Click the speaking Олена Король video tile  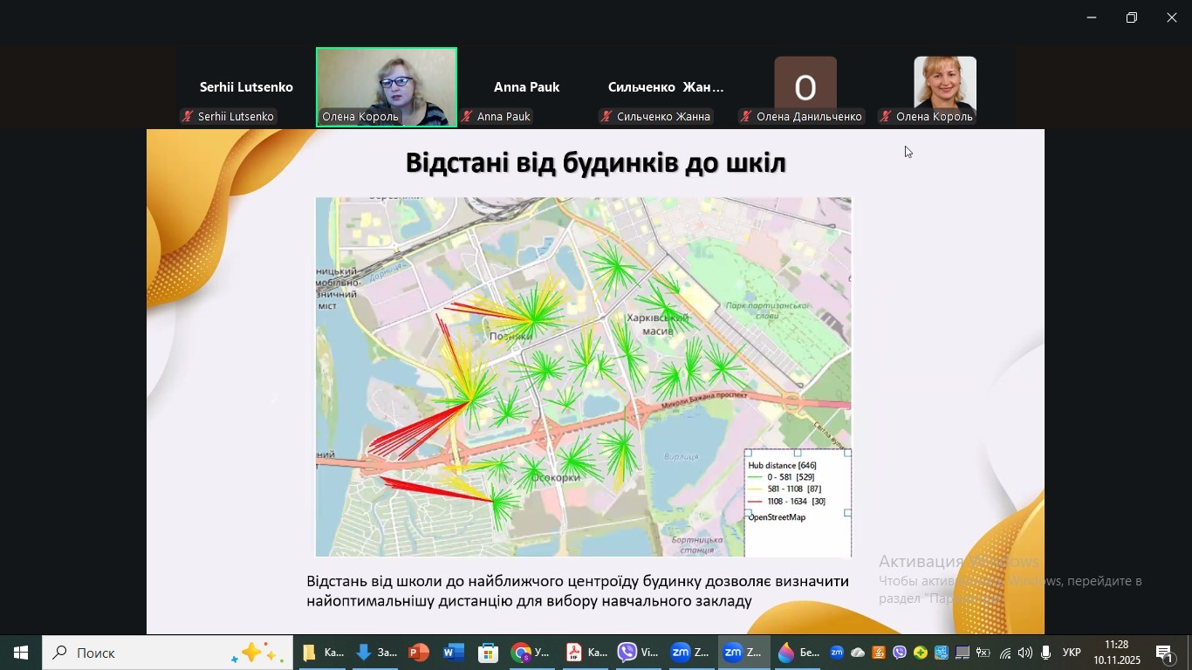pos(387,87)
